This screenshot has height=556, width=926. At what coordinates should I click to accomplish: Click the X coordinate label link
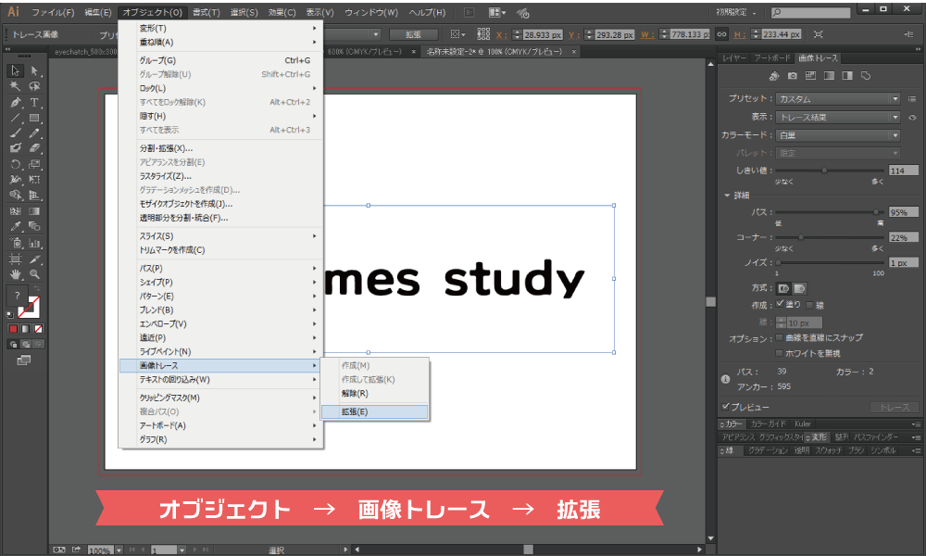(x=501, y=35)
